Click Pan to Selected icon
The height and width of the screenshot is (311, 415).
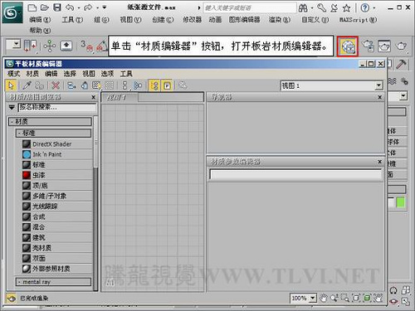pos(378,298)
